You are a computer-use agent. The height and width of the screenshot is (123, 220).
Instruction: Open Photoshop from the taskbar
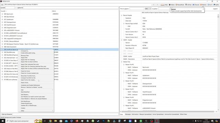tap(103, 121)
